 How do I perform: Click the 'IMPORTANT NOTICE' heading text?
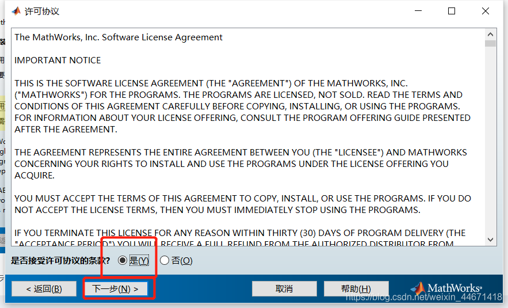tap(58, 60)
